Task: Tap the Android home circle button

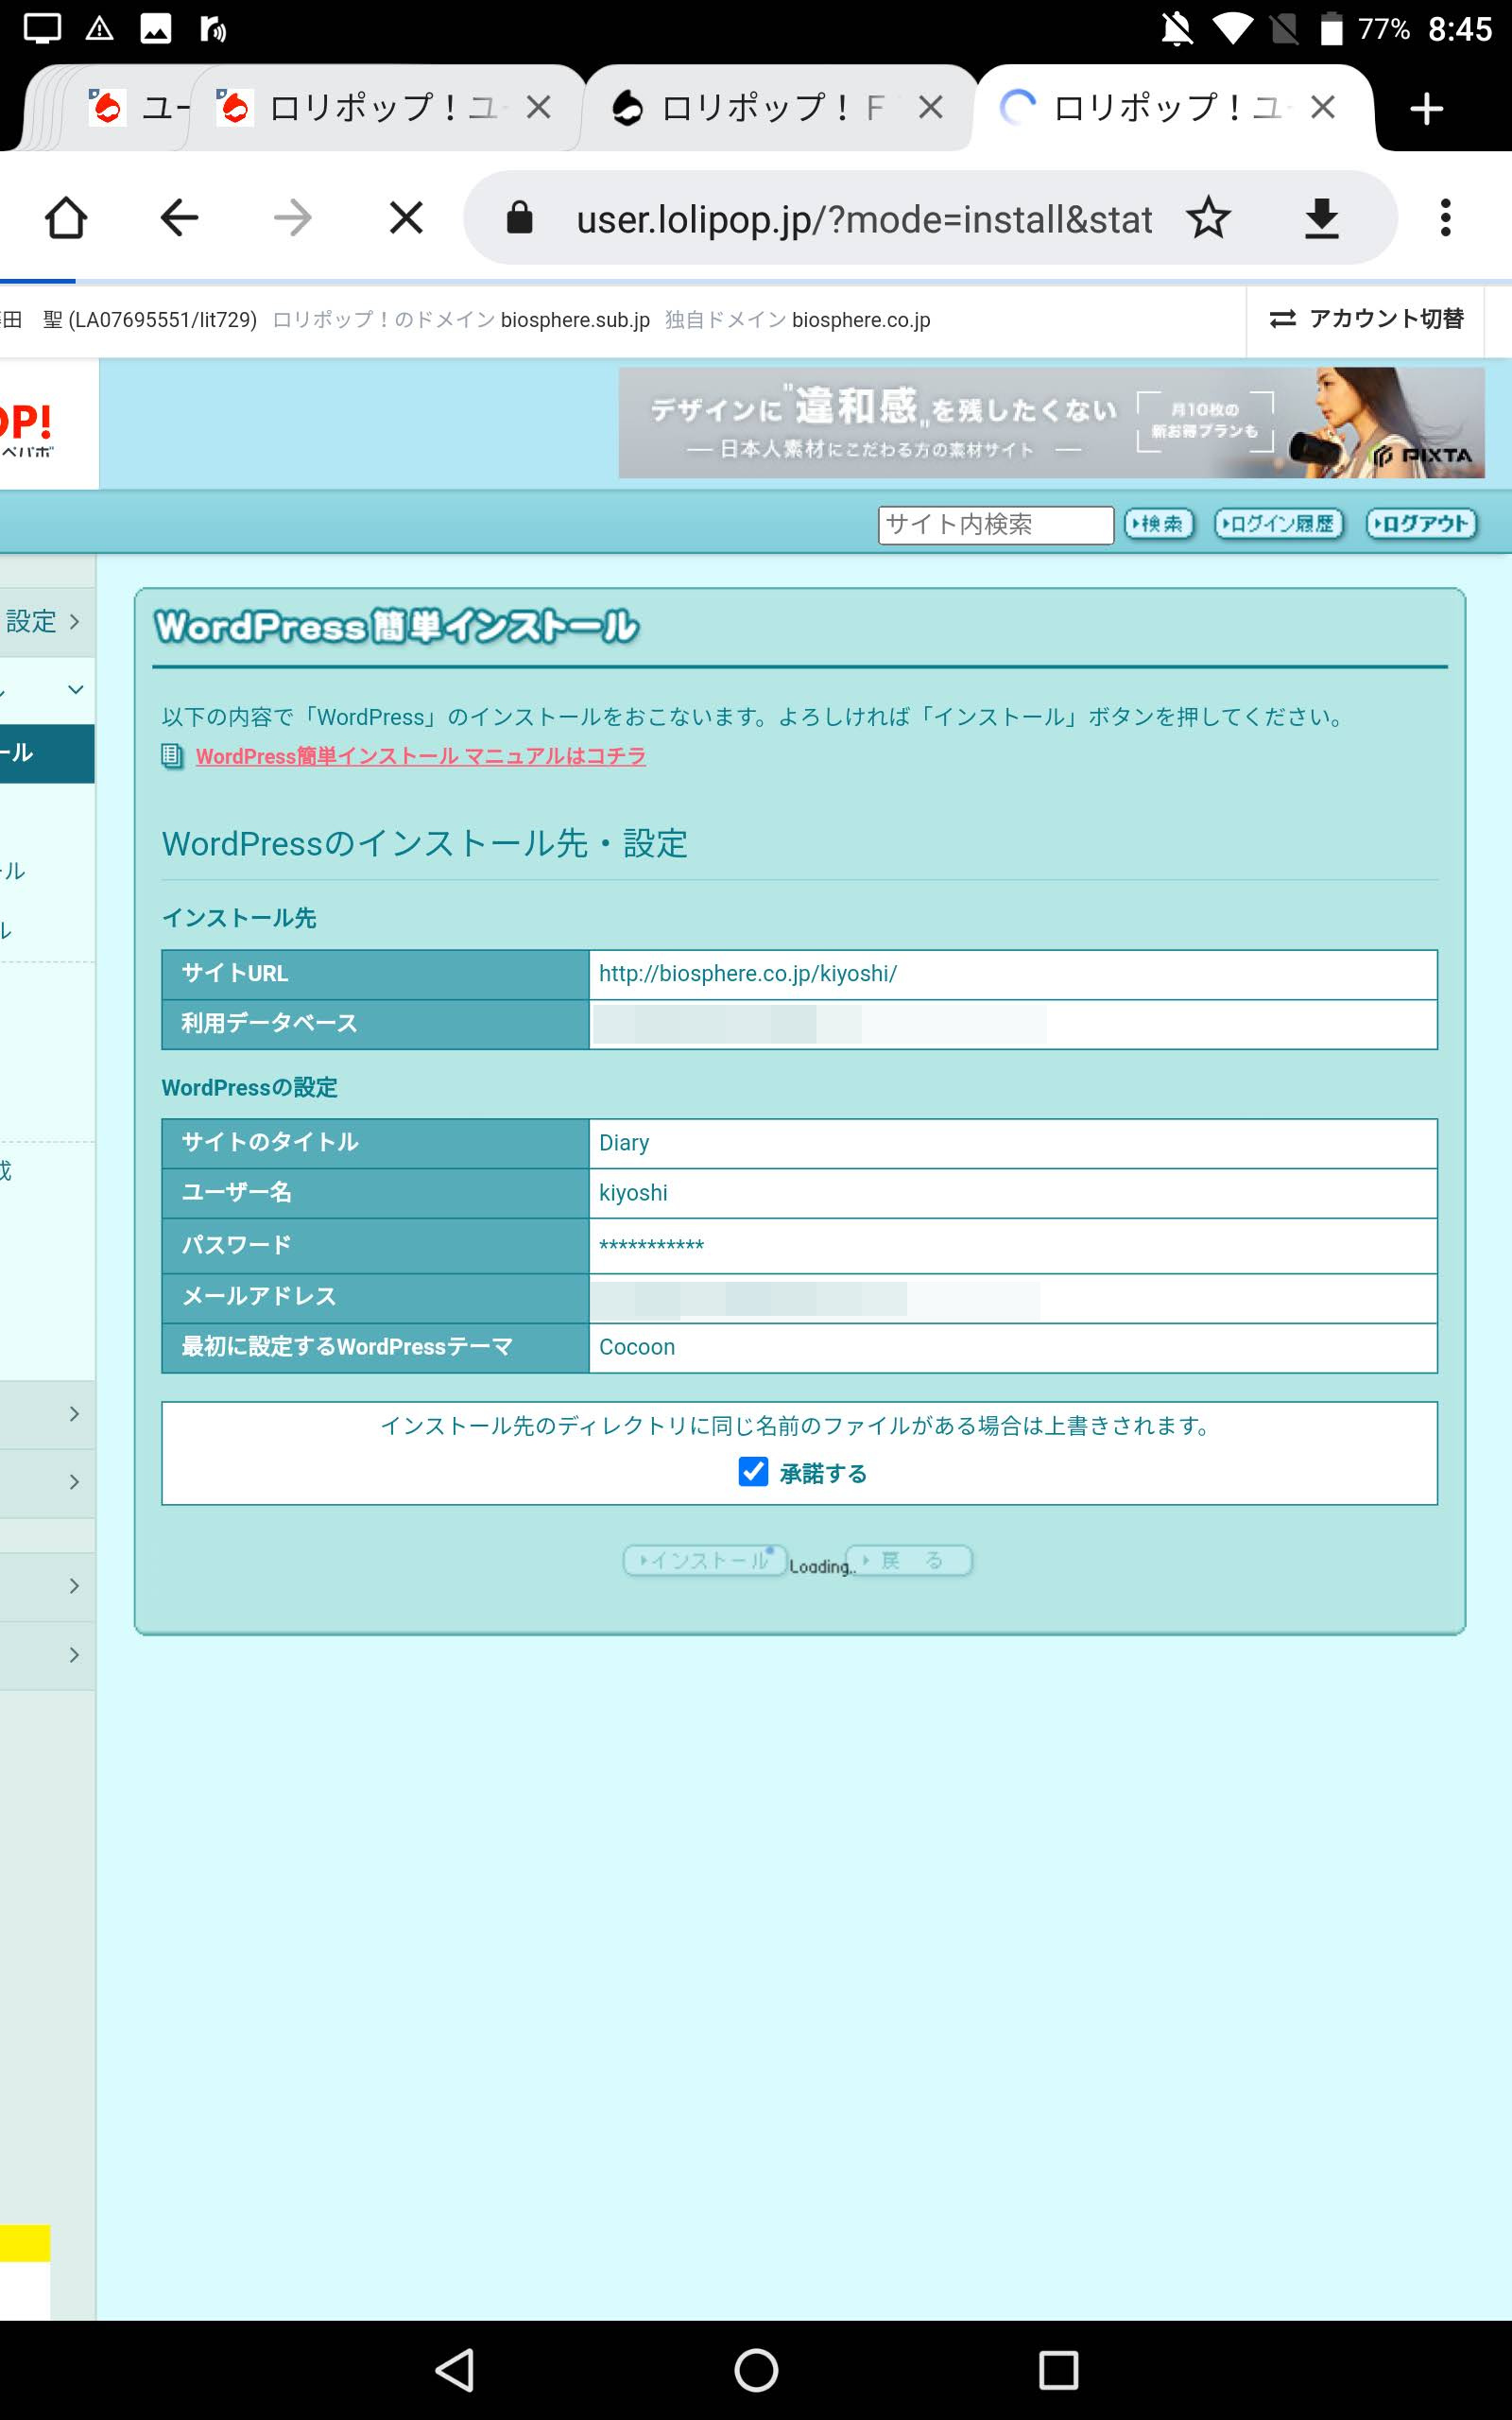Action: [756, 2369]
